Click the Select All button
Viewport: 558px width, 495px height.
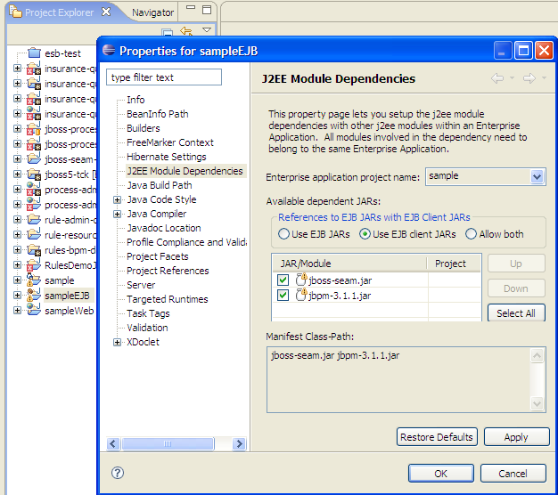(515, 313)
